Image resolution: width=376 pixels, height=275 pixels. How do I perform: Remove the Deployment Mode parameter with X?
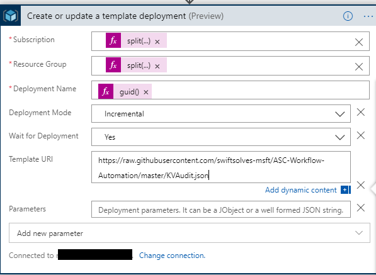[x=361, y=112]
